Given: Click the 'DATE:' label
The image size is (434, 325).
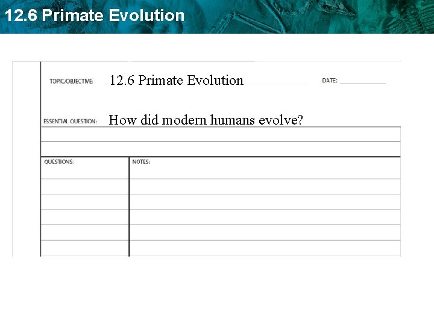Looking at the screenshot, I should click(330, 81).
